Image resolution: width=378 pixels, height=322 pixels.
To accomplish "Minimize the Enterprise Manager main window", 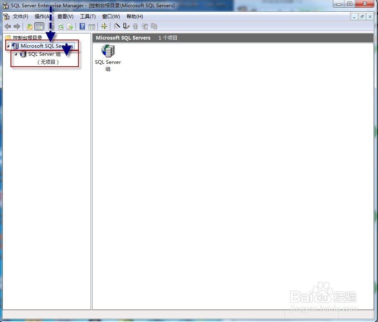I will (x=339, y=4).
